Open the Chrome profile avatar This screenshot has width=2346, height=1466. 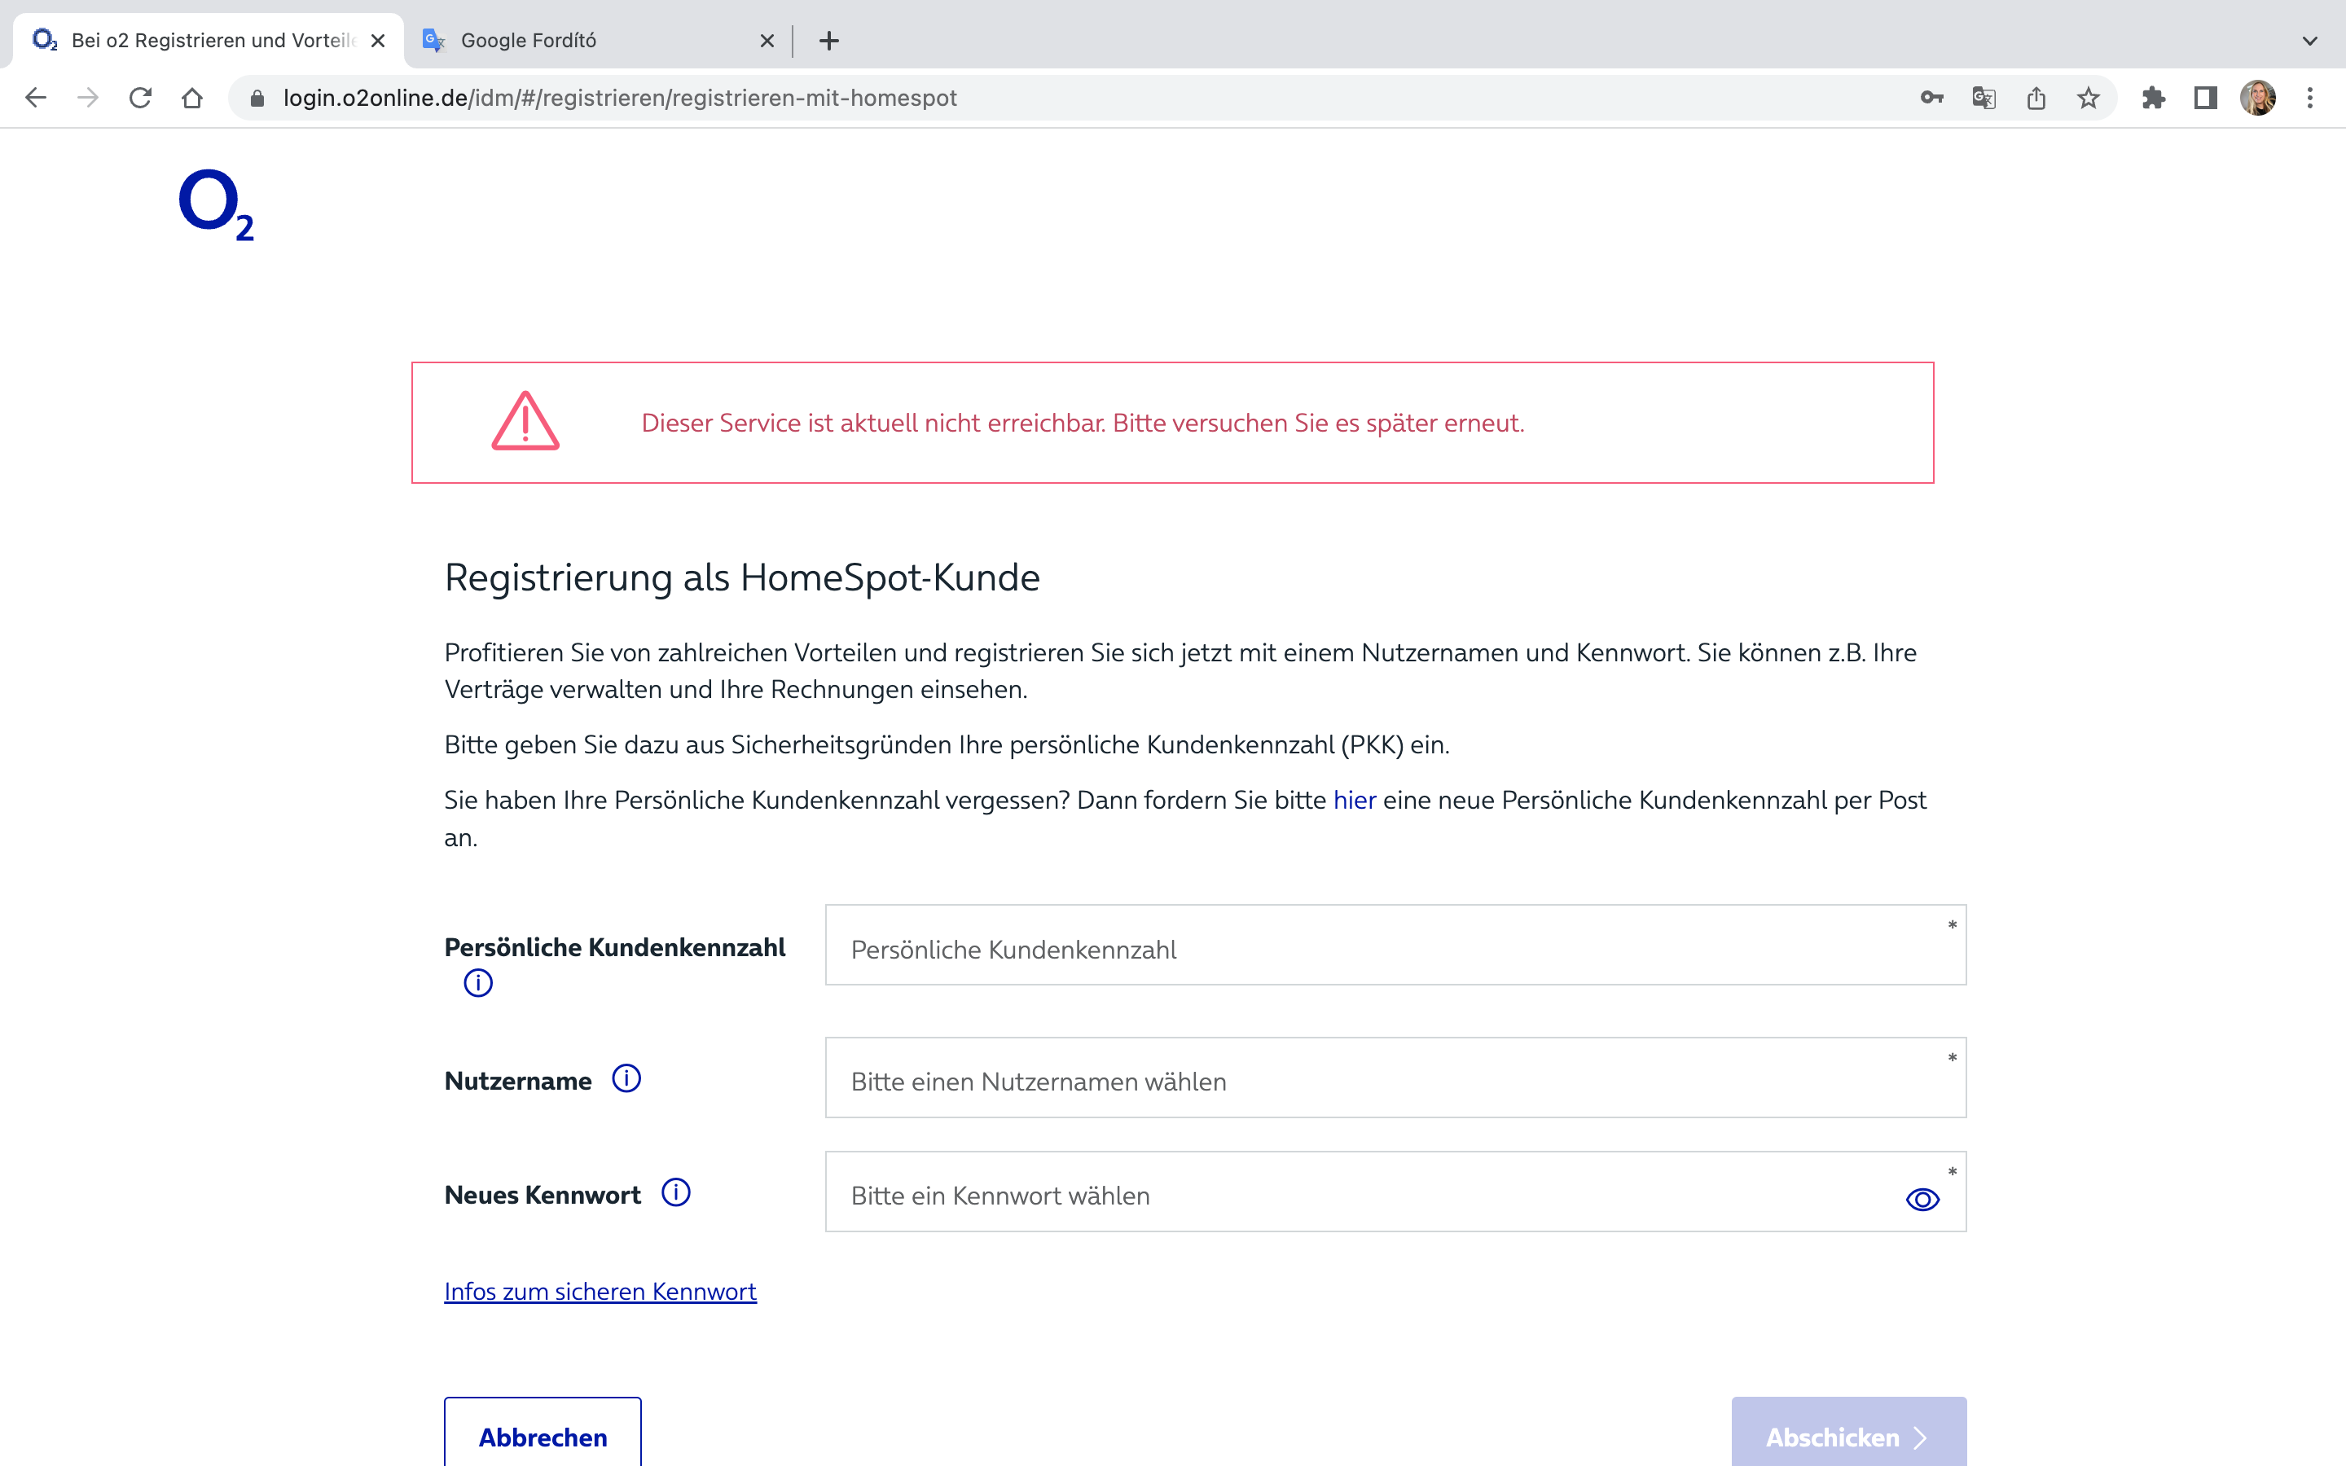2258,98
